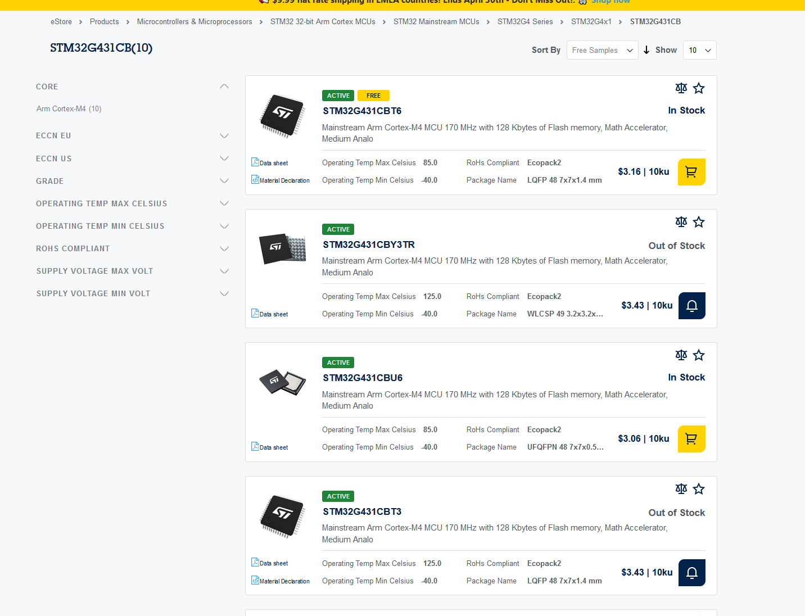Open the STM32G431CBU6 data sheet
The height and width of the screenshot is (616, 805).
click(x=270, y=447)
